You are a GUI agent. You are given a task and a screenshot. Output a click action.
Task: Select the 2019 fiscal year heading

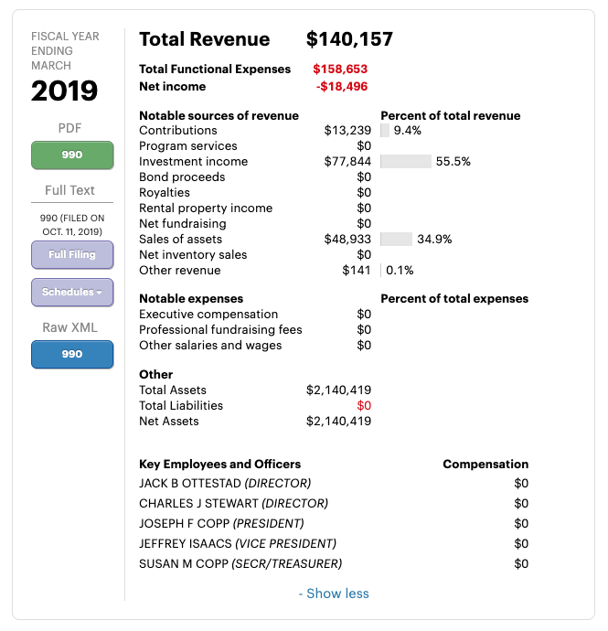coord(64,91)
